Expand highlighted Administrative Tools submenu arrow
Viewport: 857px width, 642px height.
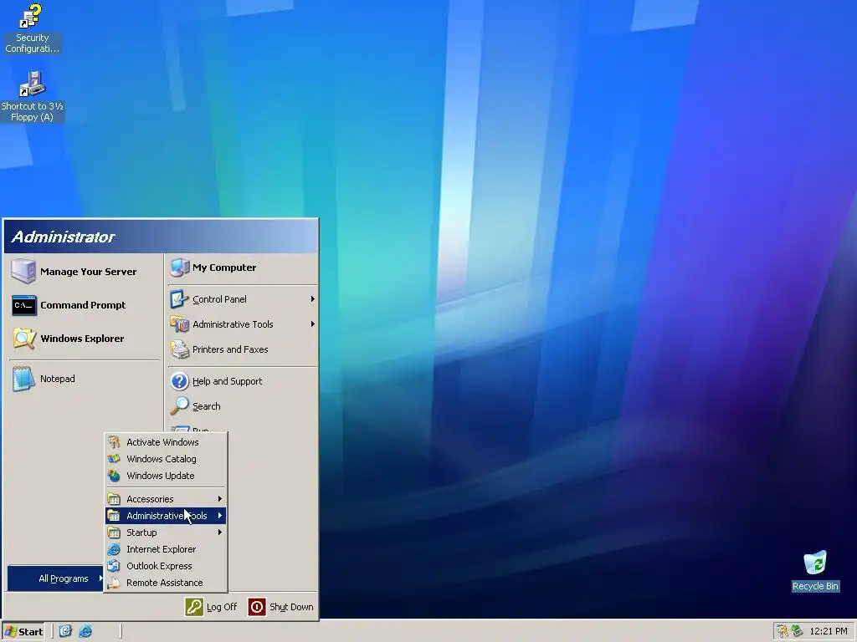(x=220, y=516)
